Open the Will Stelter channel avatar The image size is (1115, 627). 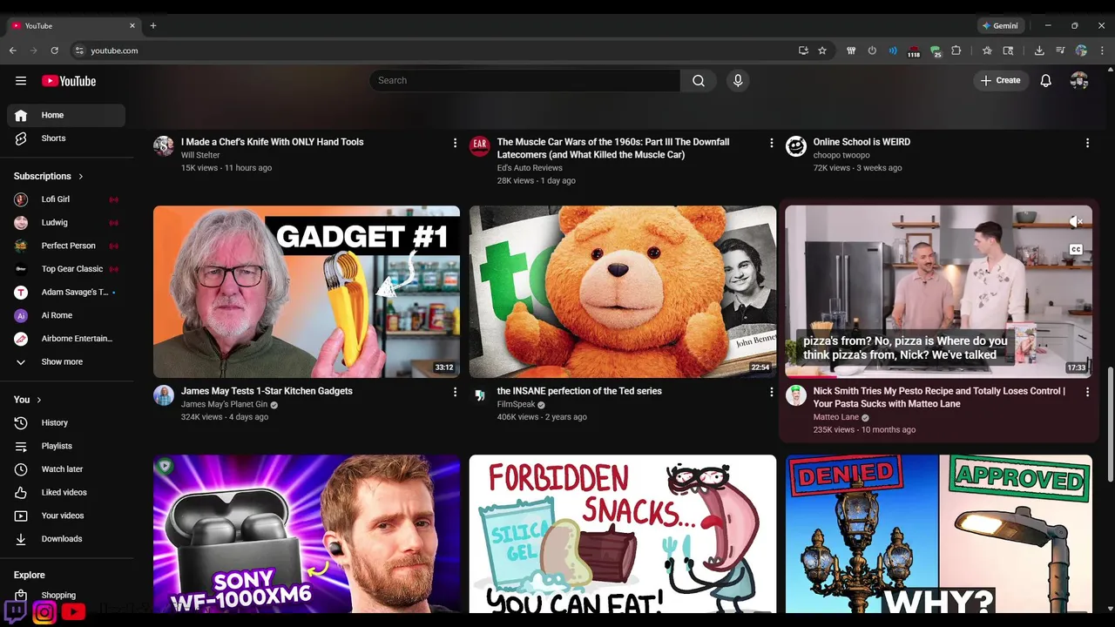(x=164, y=146)
